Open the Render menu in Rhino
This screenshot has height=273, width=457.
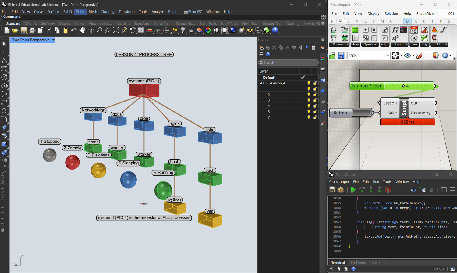click(174, 12)
